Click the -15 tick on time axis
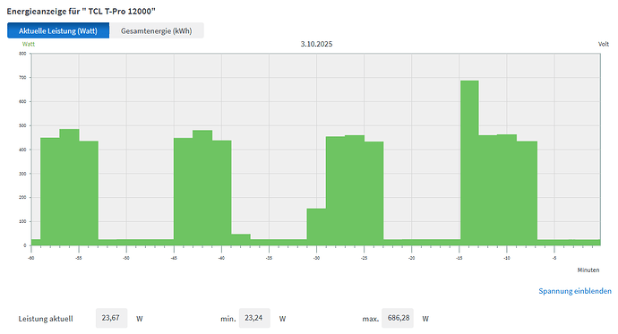 tap(459, 258)
